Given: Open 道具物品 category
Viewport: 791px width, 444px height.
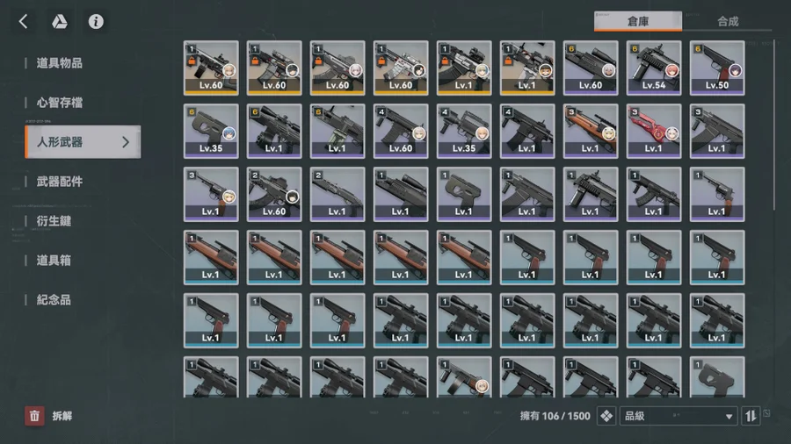Looking at the screenshot, I should [59, 63].
